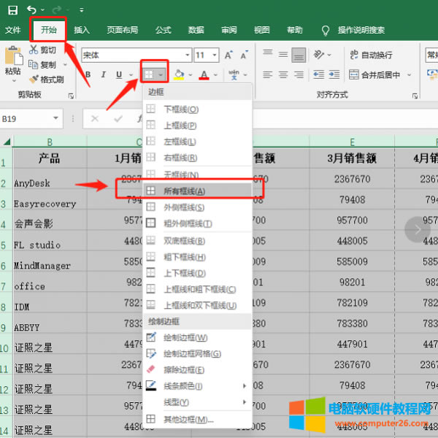Click the Undo arrow icon
The width and height of the screenshot is (438, 438).
tap(31, 9)
